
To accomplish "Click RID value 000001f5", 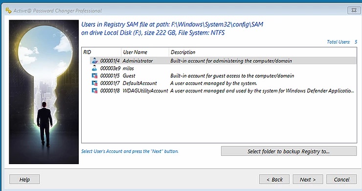I will click(110, 76).
